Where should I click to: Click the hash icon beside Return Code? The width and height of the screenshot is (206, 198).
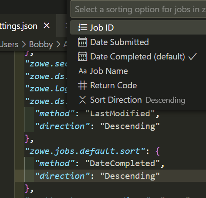(x=83, y=85)
